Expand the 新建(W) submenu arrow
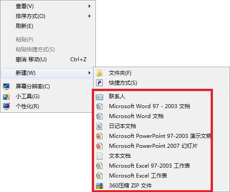230x192 pixels. [x=90, y=73]
